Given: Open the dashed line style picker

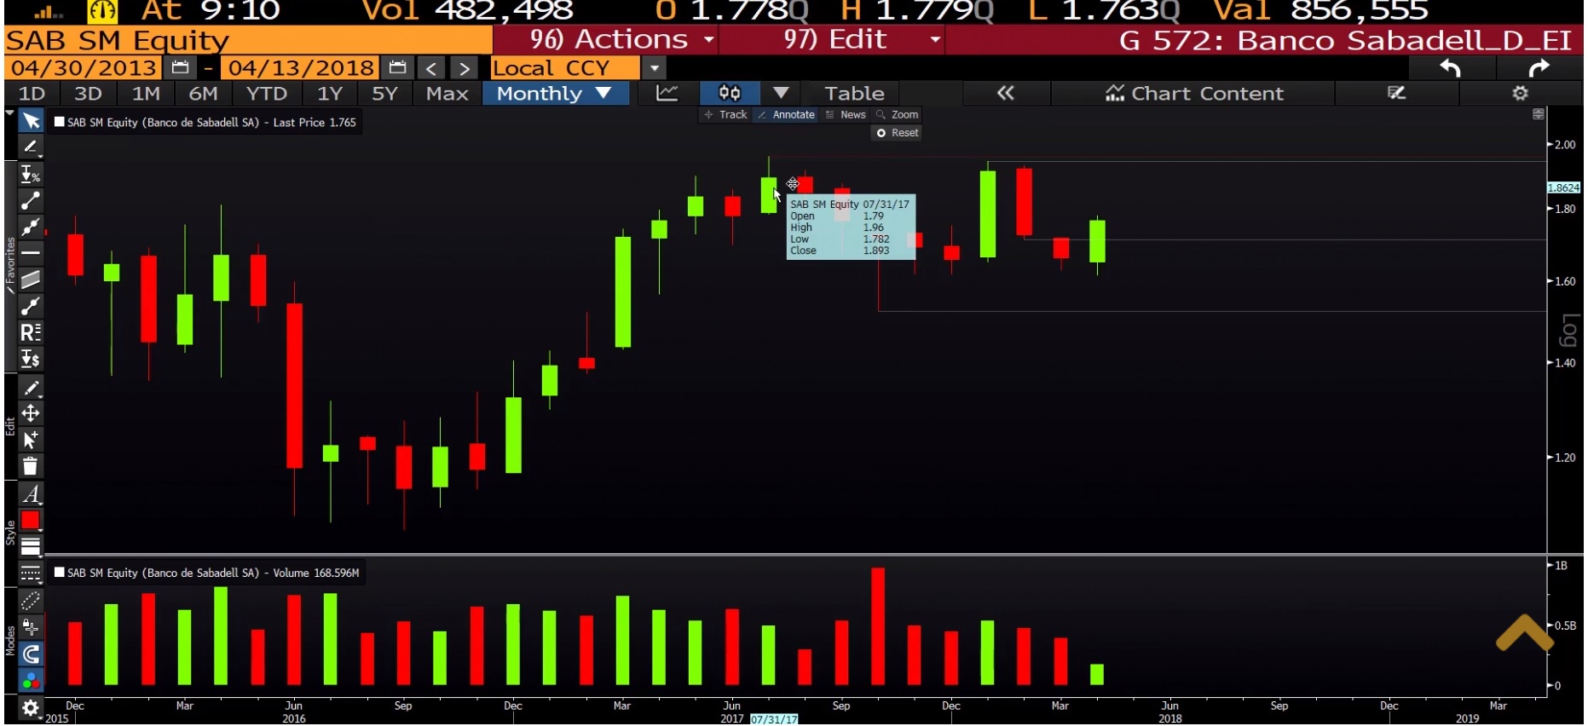Looking at the screenshot, I should coord(31,573).
